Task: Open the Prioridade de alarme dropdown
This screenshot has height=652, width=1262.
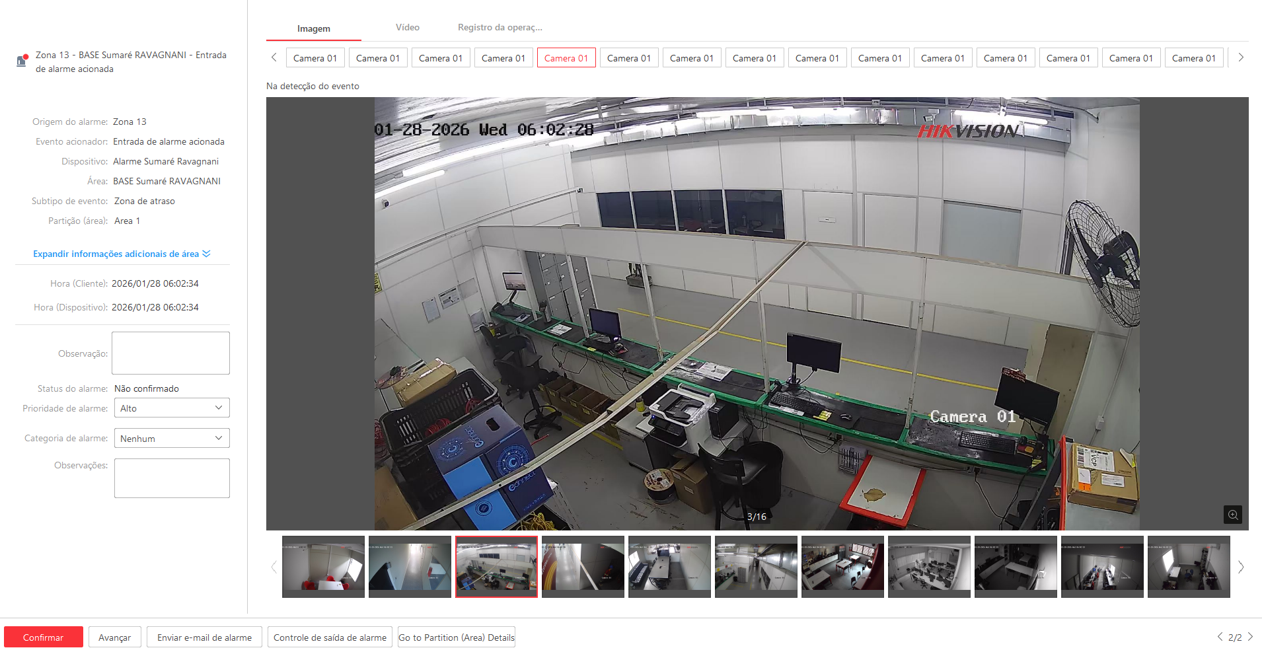Action: click(172, 408)
